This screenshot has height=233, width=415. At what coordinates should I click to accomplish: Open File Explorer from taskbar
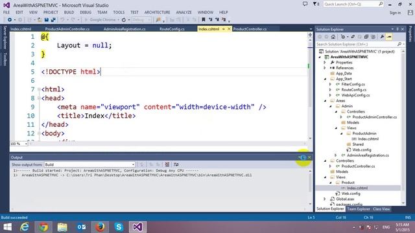click(62, 227)
